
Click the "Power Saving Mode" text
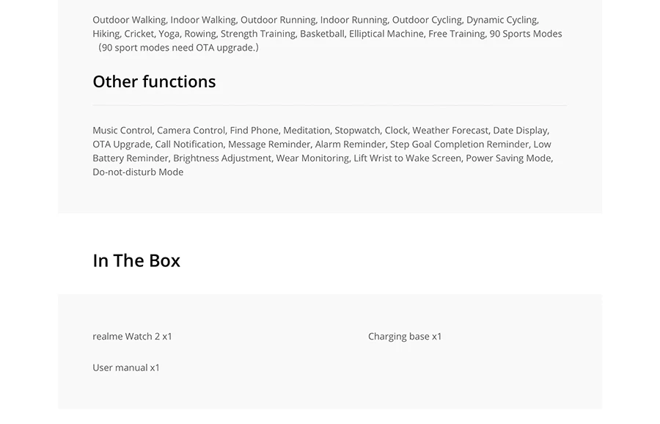click(508, 158)
